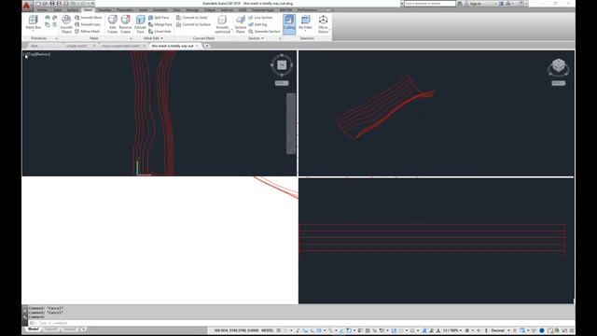Click Merge Face

pos(160,24)
